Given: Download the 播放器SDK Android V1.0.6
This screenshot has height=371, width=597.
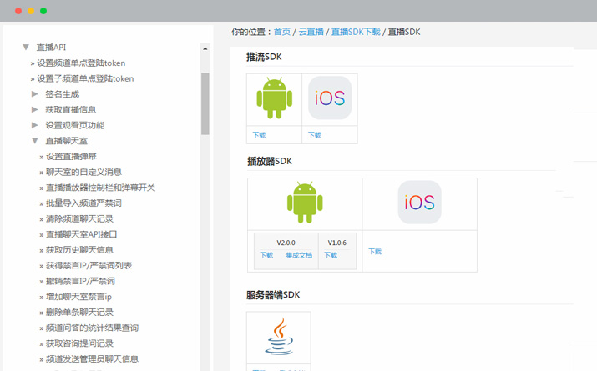Looking at the screenshot, I should coord(331,256).
